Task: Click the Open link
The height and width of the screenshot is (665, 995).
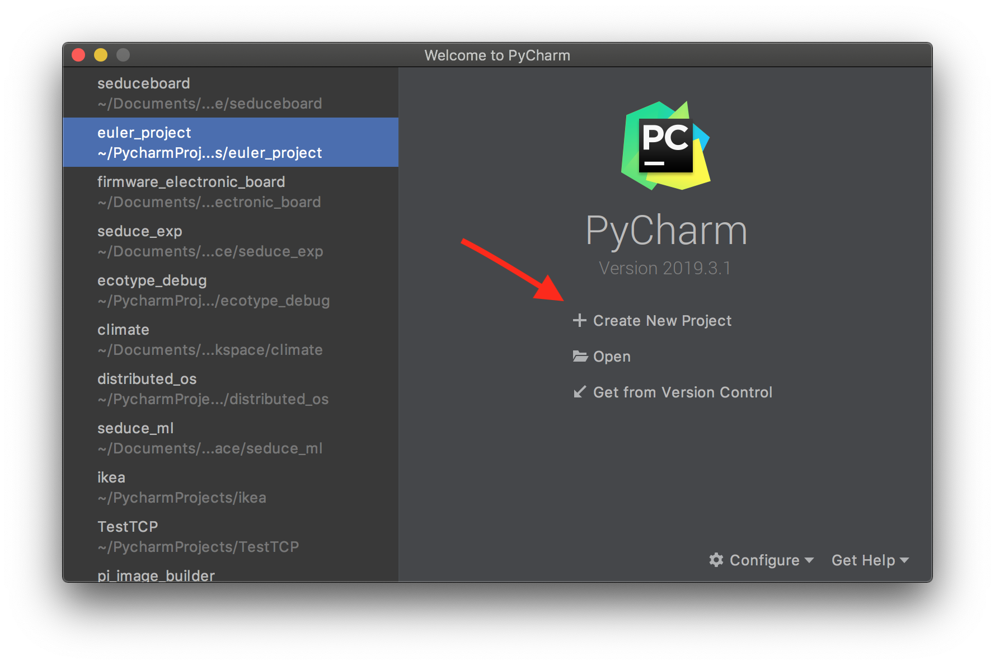Action: 612,357
